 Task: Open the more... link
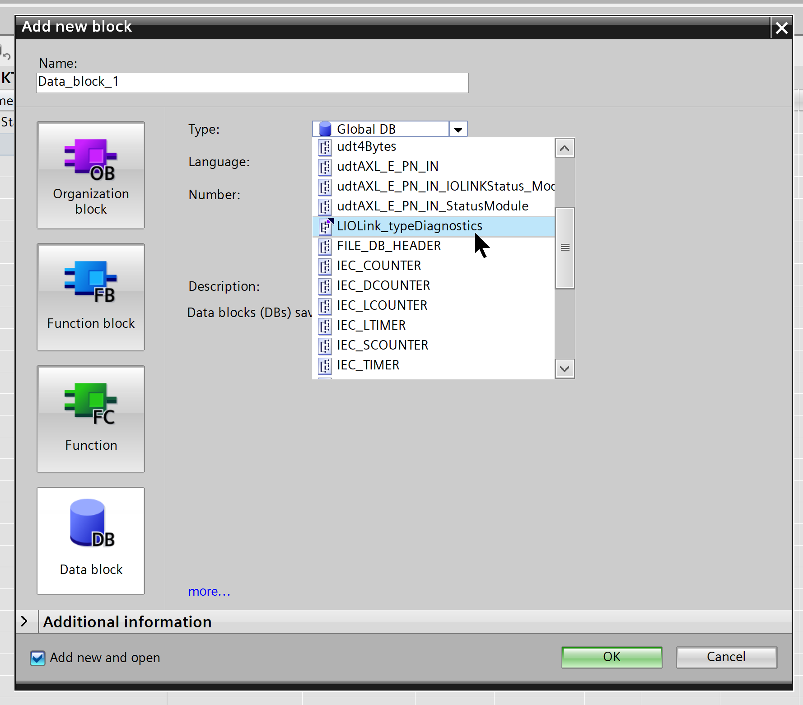click(209, 591)
